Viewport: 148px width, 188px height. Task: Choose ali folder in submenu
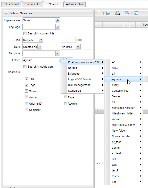pyautogui.click(x=124, y=74)
